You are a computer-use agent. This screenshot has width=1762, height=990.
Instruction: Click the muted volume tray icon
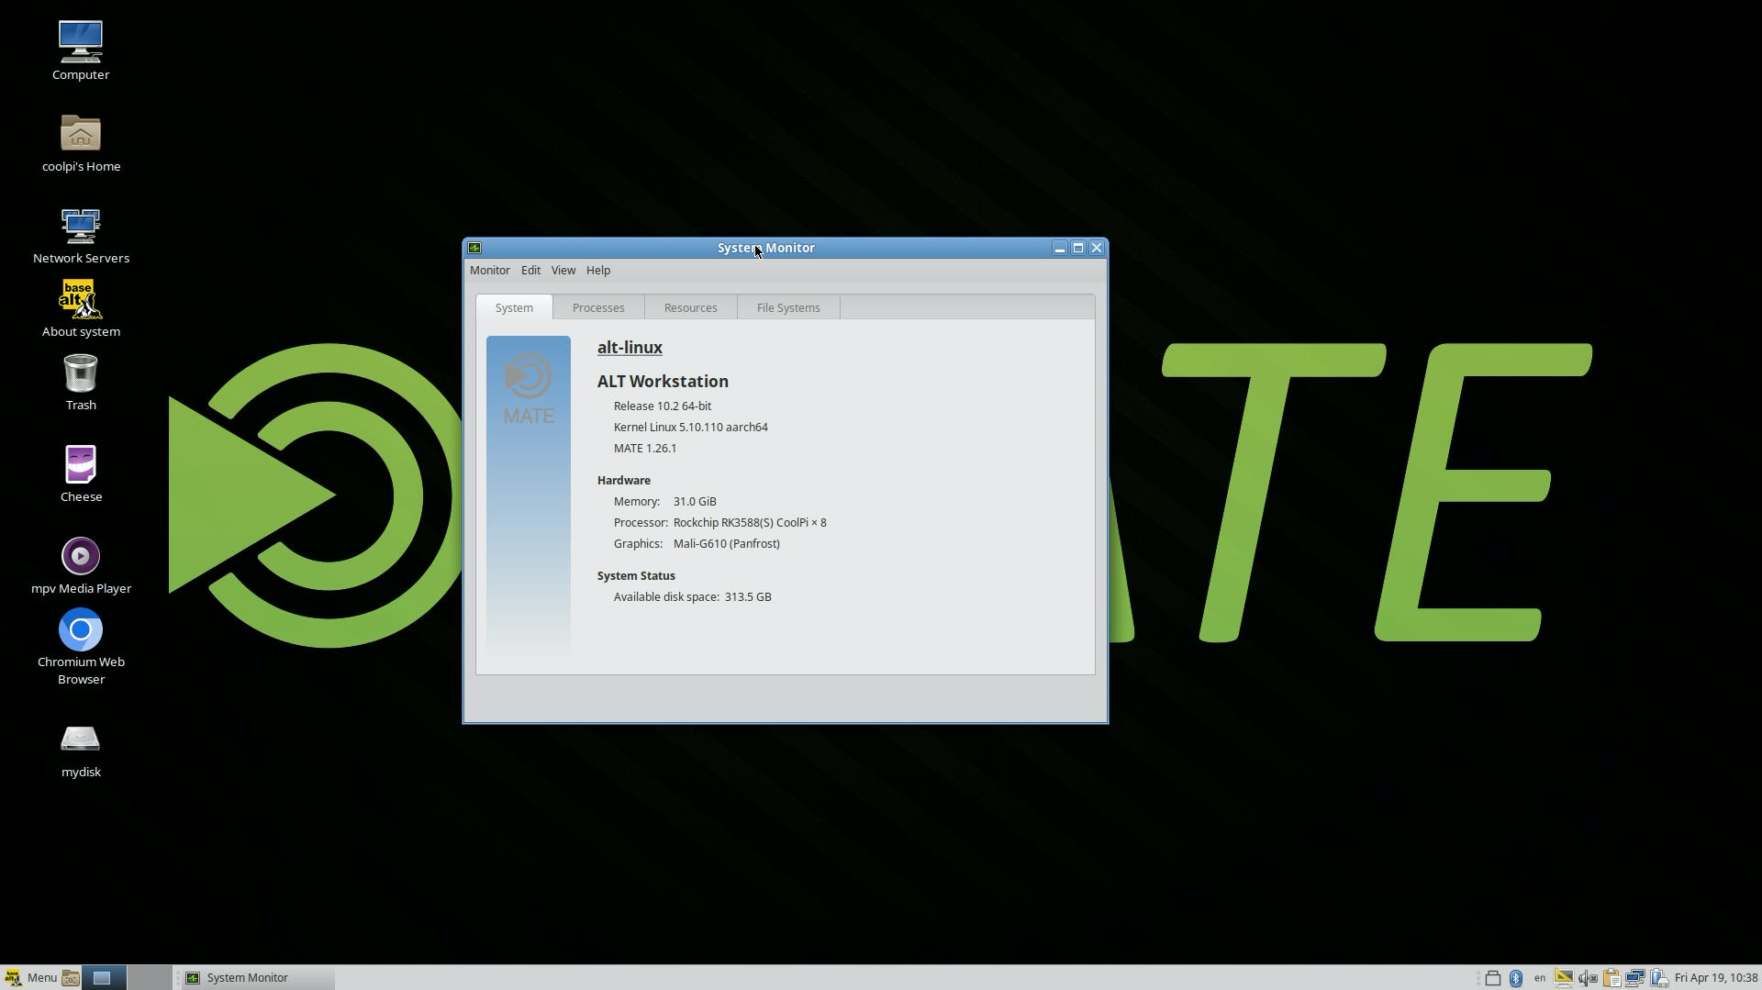[1588, 978]
